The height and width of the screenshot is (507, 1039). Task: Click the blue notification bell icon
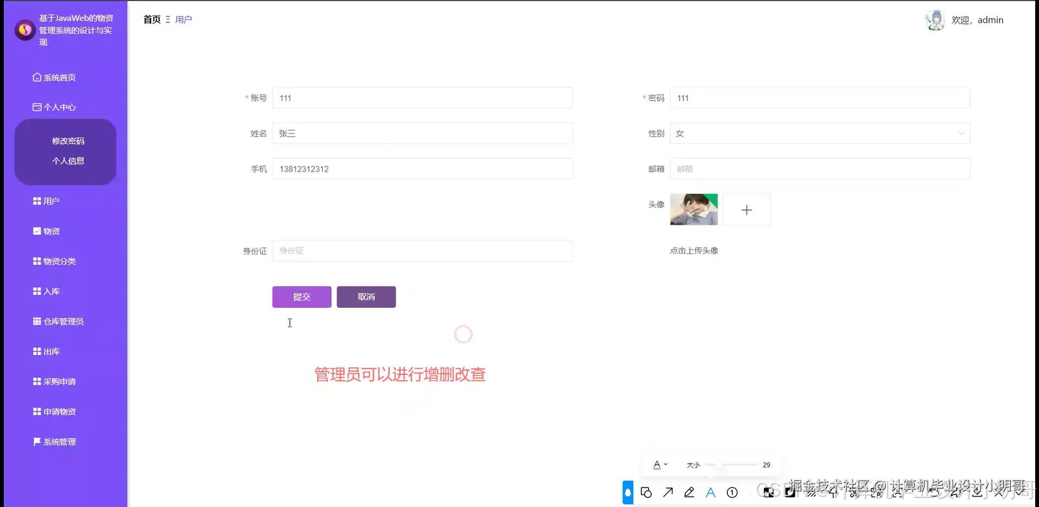pyautogui.click(x=627, y=492)
